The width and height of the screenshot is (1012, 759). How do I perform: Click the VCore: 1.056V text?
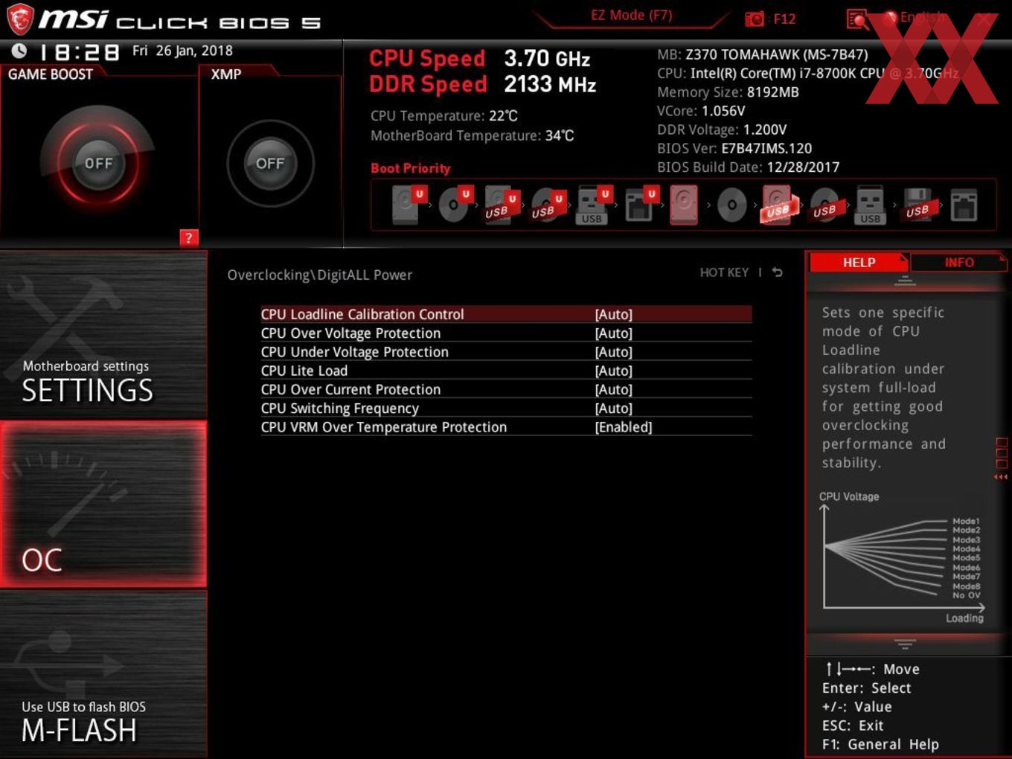click(x=701, y=111)
